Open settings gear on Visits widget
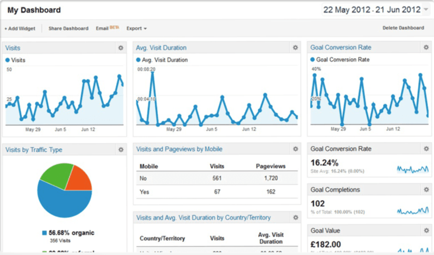Viewport: 434px width, 255px height. coord(121,48)
